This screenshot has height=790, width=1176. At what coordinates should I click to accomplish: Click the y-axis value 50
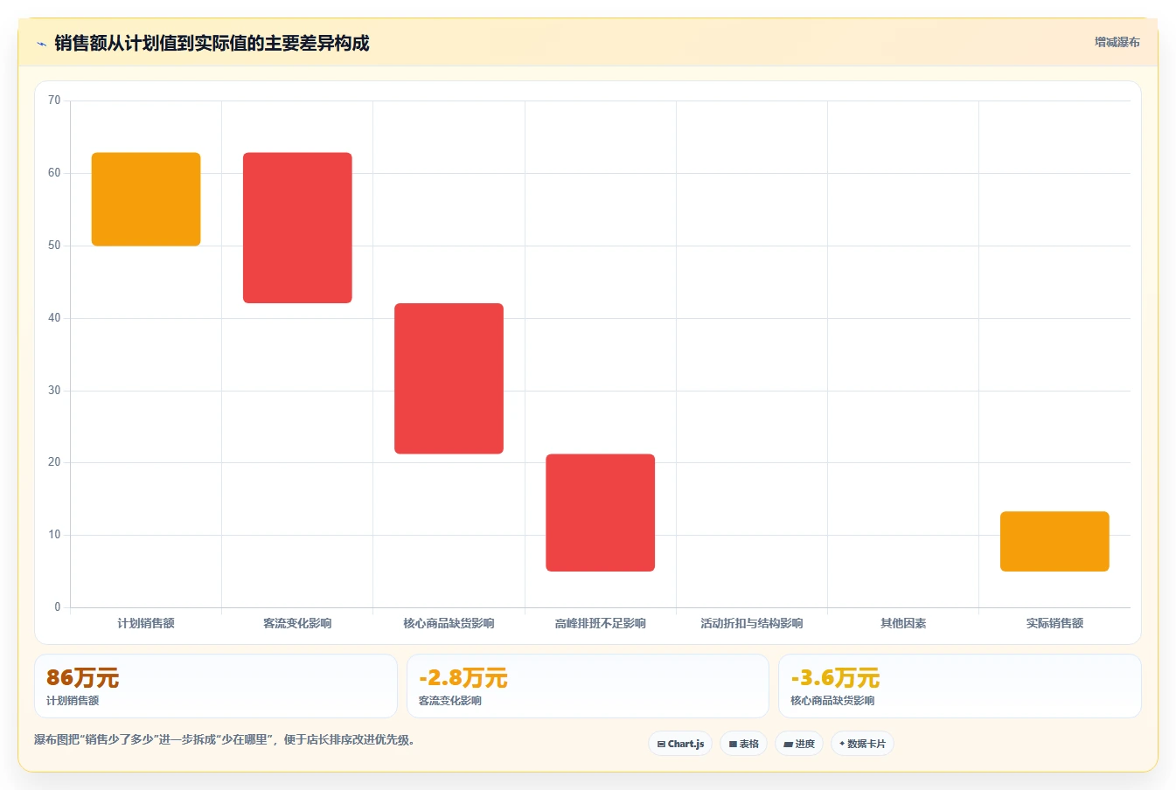click(54, 246)
